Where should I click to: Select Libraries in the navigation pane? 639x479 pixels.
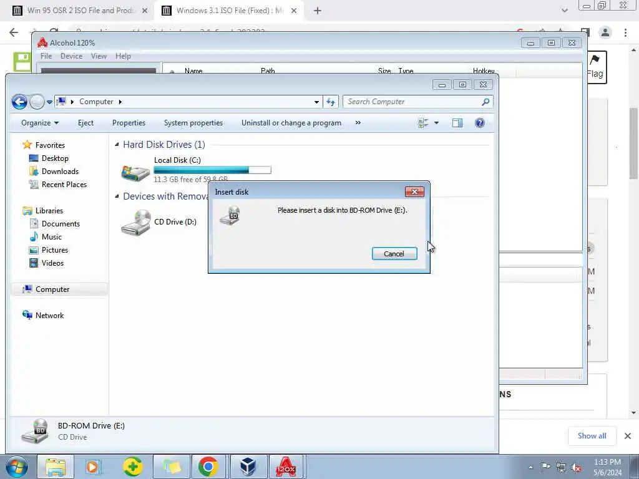[49, 211]
